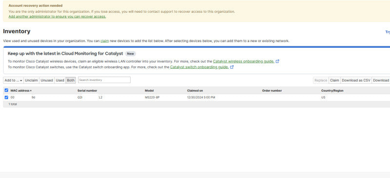390x178 pixels.
Task: Select the MS220-8P model cell
Action: pyautogui.click(x=152, y=98)
